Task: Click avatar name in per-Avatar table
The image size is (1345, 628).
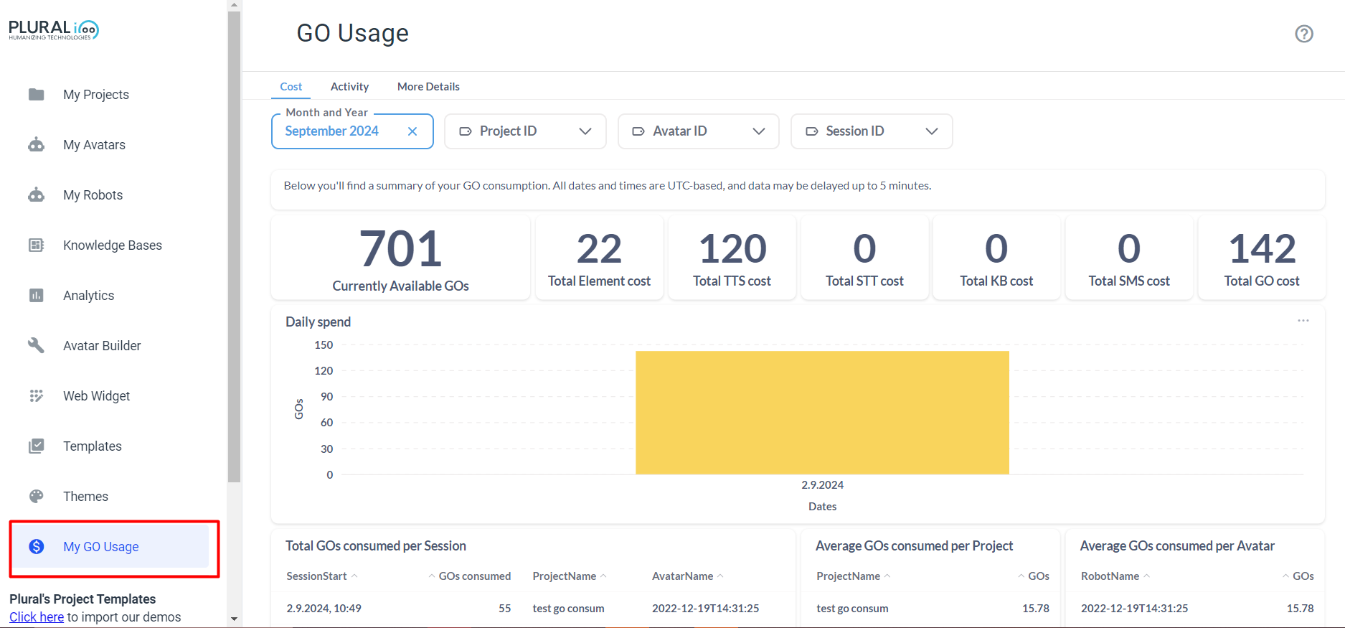Action: coord(1134,609)
